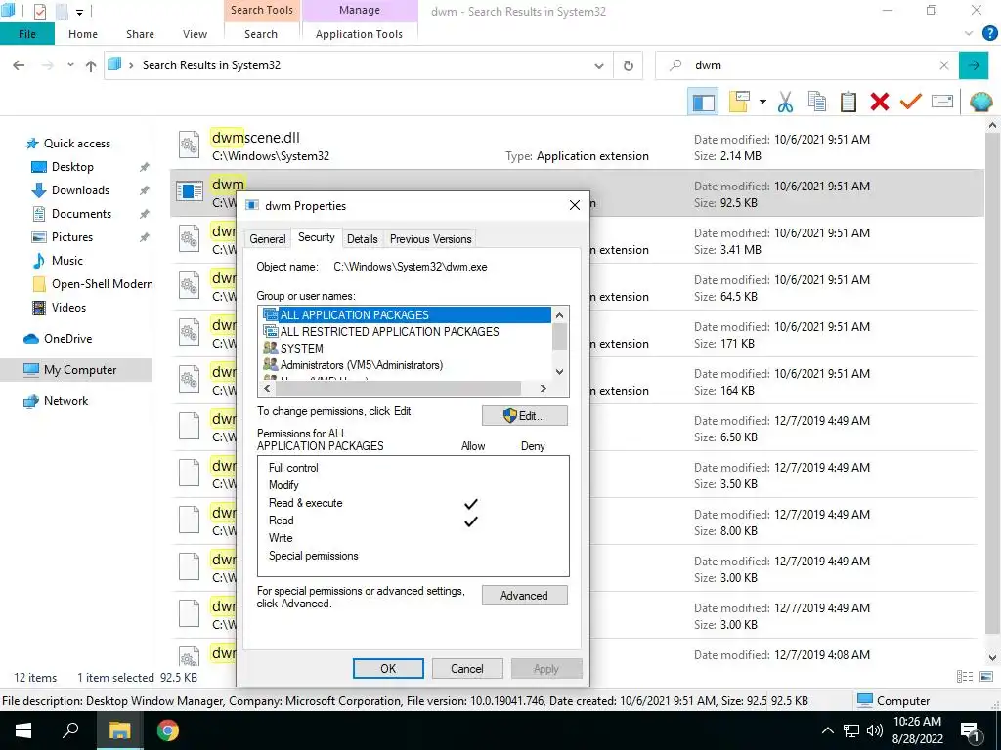Click the taskbar search magnifier
The width and height of the screenshot is (1001, 750).
(x=70, y=730)
